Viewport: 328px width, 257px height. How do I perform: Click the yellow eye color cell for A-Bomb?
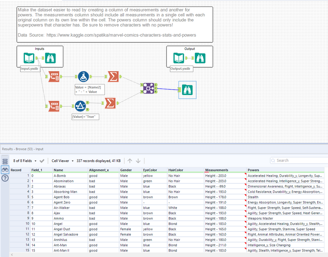(155, 176)
